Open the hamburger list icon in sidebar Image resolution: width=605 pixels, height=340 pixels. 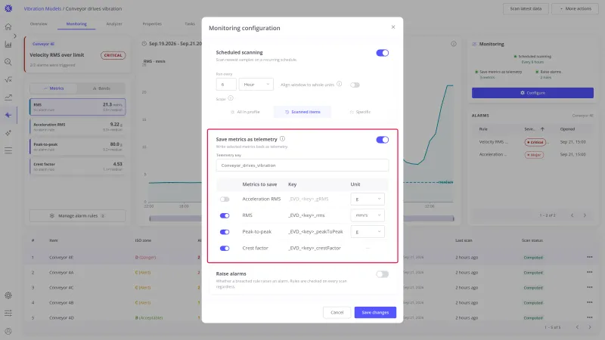(8, 150)
